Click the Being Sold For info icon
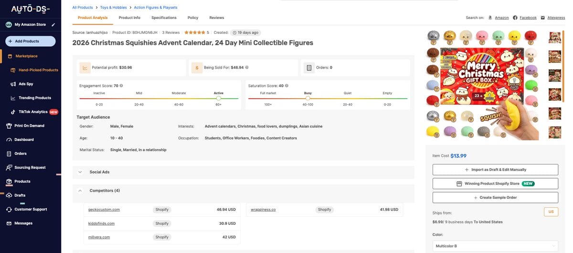This screenshot has width=573, height=253. [x=247, y=68]
